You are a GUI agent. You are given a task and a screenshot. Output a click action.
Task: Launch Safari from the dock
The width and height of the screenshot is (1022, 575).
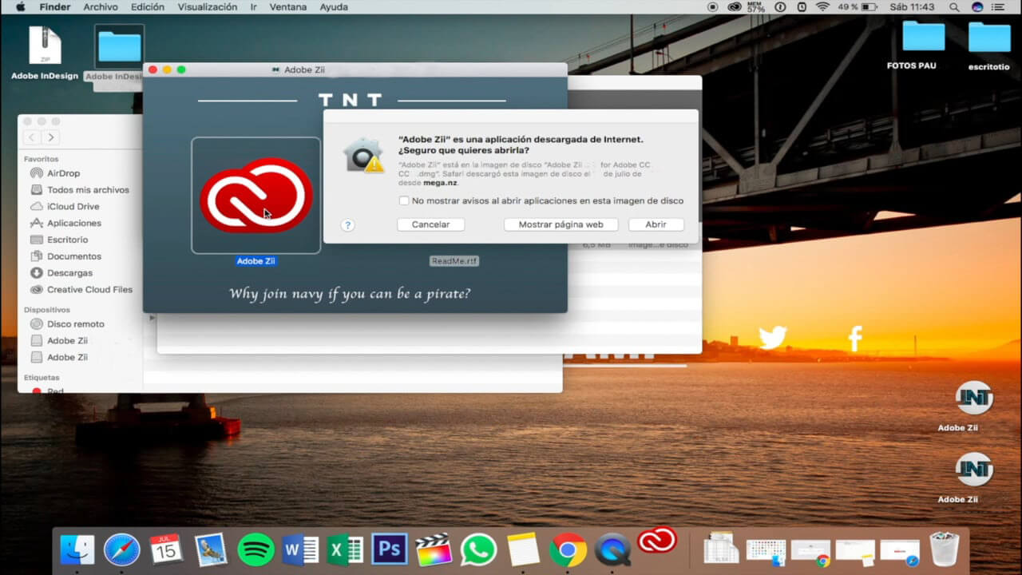(122, 549)
